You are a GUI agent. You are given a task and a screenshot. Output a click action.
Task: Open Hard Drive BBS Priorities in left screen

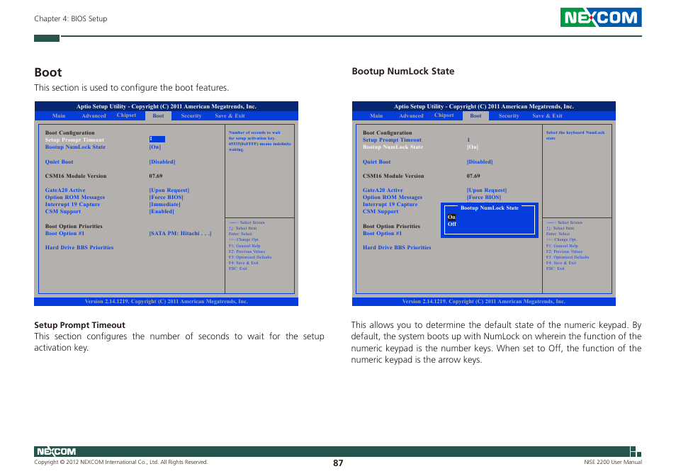pyautogui.click(x=79, y=248)
